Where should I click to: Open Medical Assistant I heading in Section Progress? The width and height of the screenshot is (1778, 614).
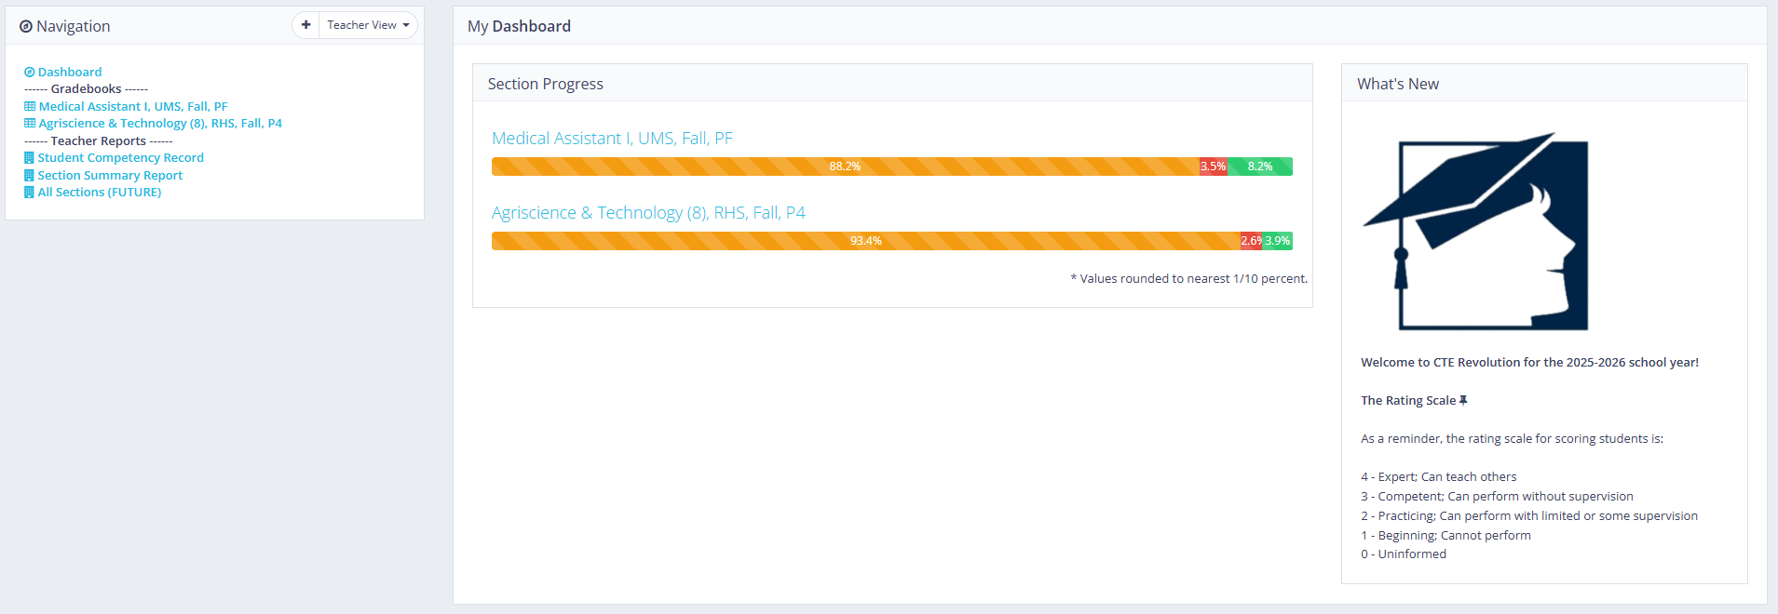click(x=612, y=139)
